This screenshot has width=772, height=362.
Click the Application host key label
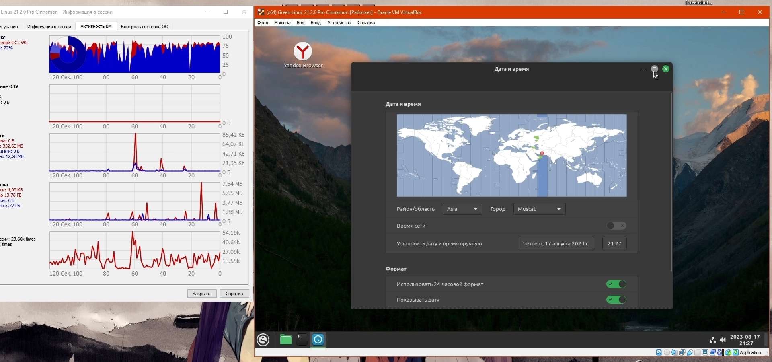751,352
